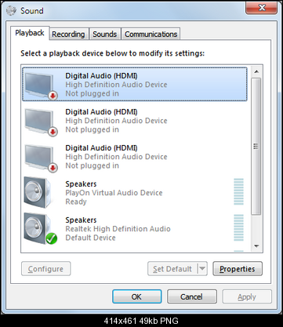This screenshot has width=283, height=327.
Task: Open Properties for the selected device
Action: click(x=238, y=269)
